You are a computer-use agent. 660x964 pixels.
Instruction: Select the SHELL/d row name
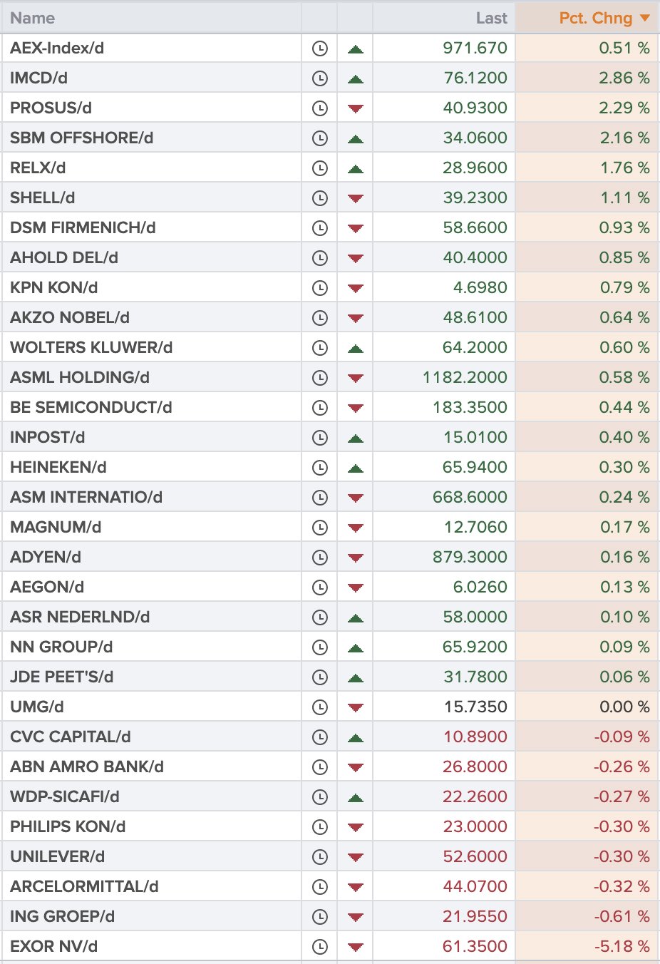43,198
